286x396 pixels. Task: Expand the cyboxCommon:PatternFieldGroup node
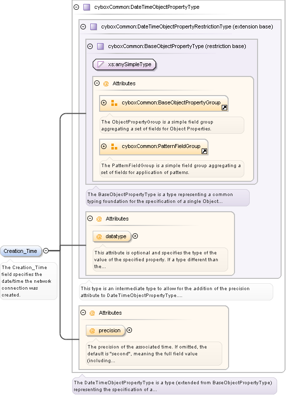(x=104, y=146)
